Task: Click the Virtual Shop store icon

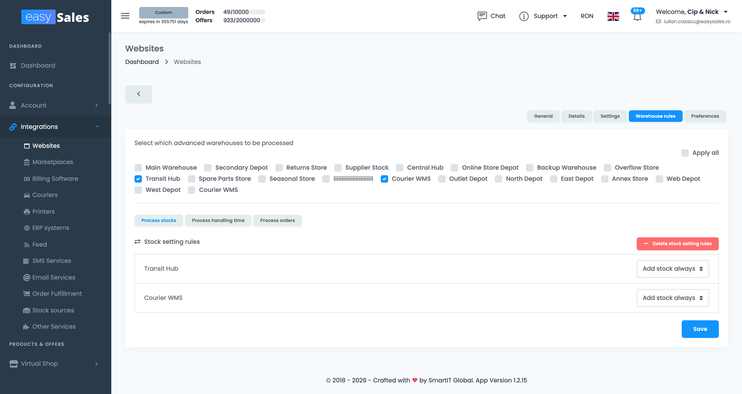Action: coord(14,364)
